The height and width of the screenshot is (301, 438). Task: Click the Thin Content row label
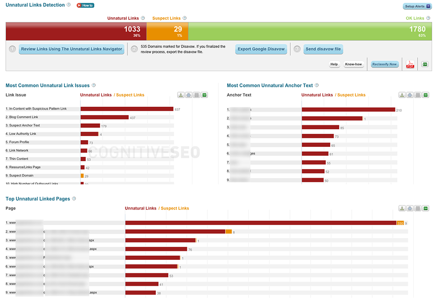point(17,159)
